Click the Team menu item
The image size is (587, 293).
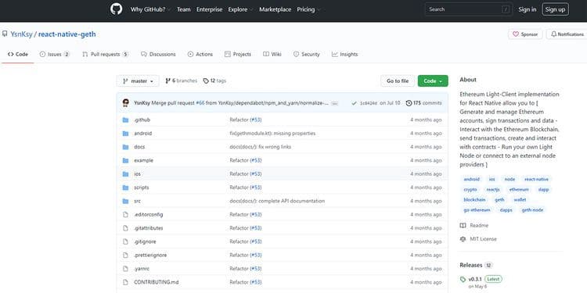tap(183, 9)
